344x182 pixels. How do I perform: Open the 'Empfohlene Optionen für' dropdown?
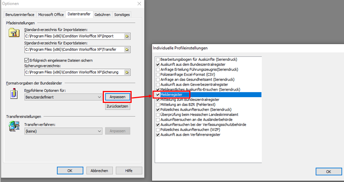[63, 97]
